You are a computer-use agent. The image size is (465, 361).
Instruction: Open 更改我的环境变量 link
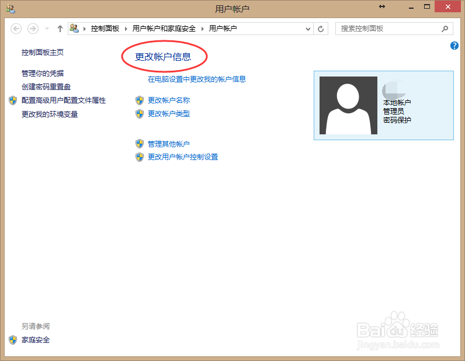pyautogui.click(x=50, y=114)
